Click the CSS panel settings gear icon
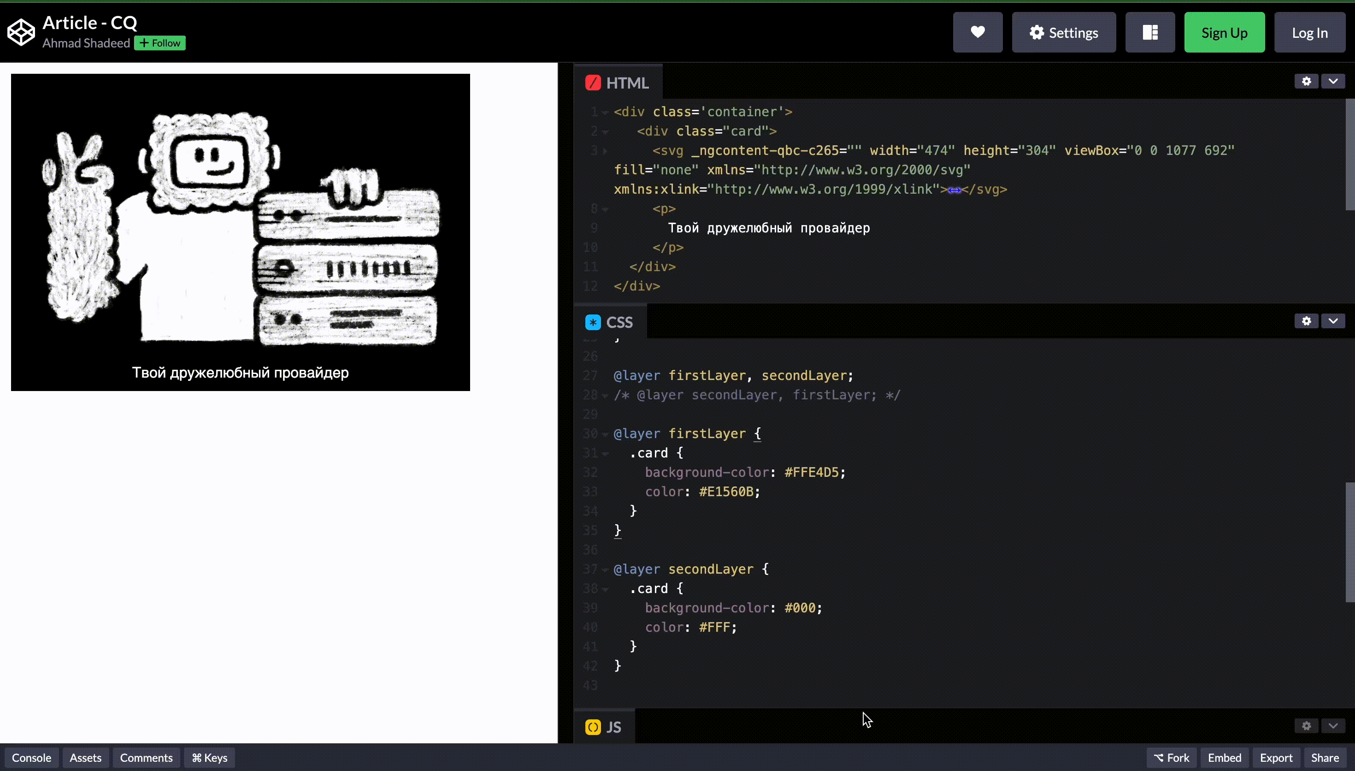This screenshot has width=1355, height=771. (1307, 321)
